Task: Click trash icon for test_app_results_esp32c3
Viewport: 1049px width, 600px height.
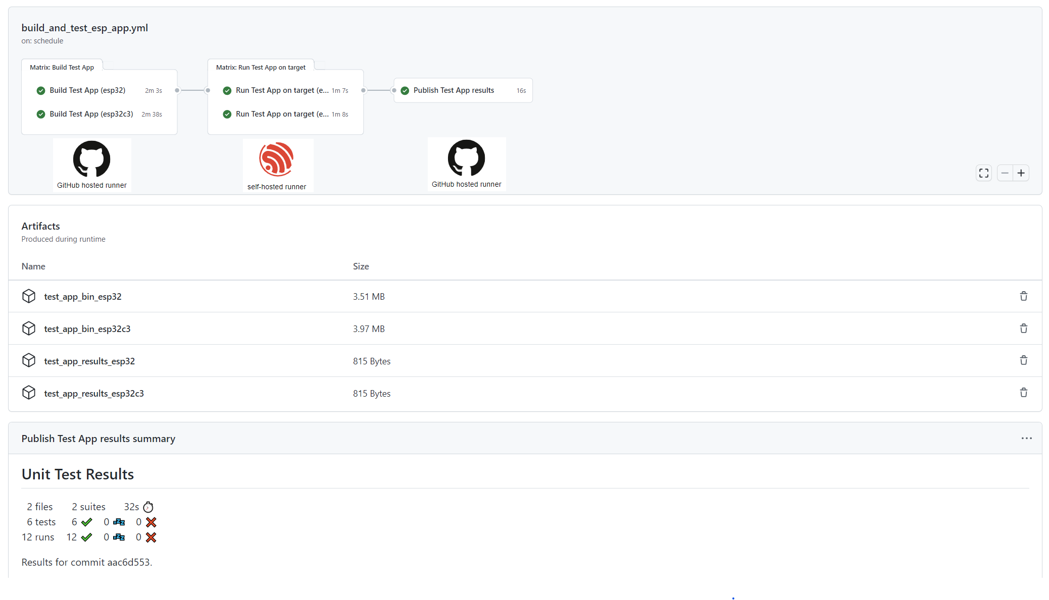Action: point(1023,393)
